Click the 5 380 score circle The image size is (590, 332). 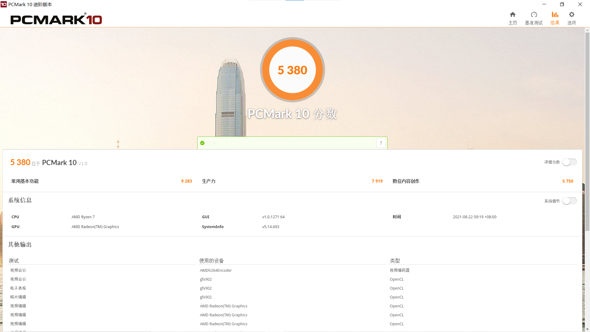tap(293, 70)
